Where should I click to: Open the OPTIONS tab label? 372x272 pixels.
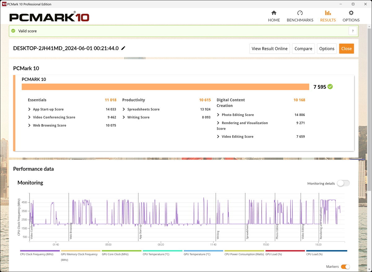(x=351, y=20)
